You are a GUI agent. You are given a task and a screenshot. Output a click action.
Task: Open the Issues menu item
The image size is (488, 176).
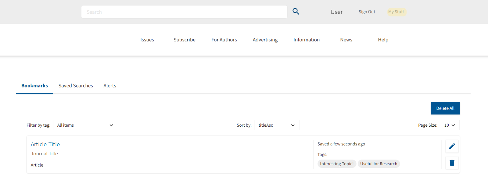click(x=147, y=40)
